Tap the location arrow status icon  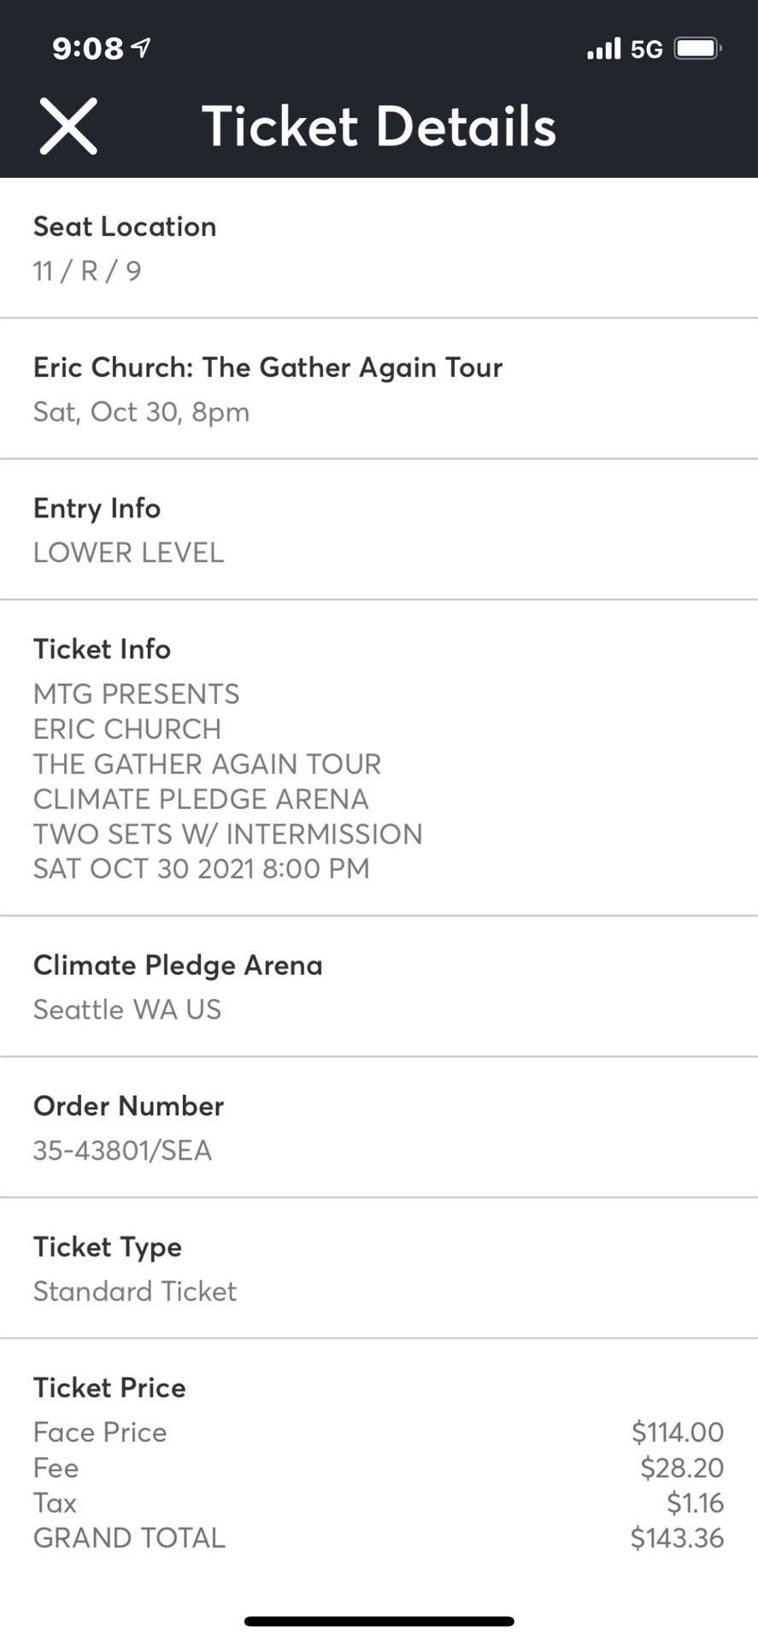click(x=142, y=48)
